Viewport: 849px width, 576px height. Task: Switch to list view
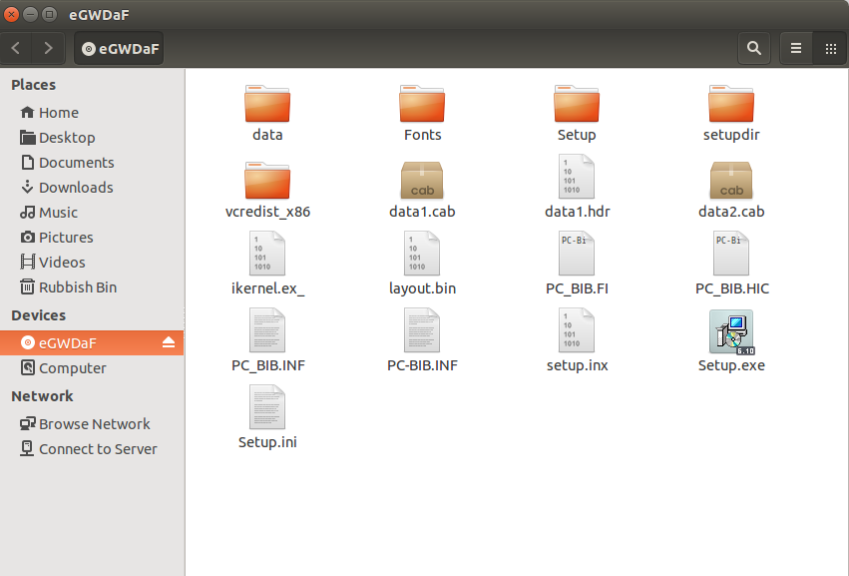796,48
